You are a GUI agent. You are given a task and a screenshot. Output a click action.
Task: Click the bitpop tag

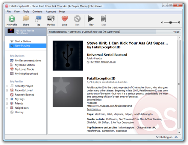coord(129,114)
